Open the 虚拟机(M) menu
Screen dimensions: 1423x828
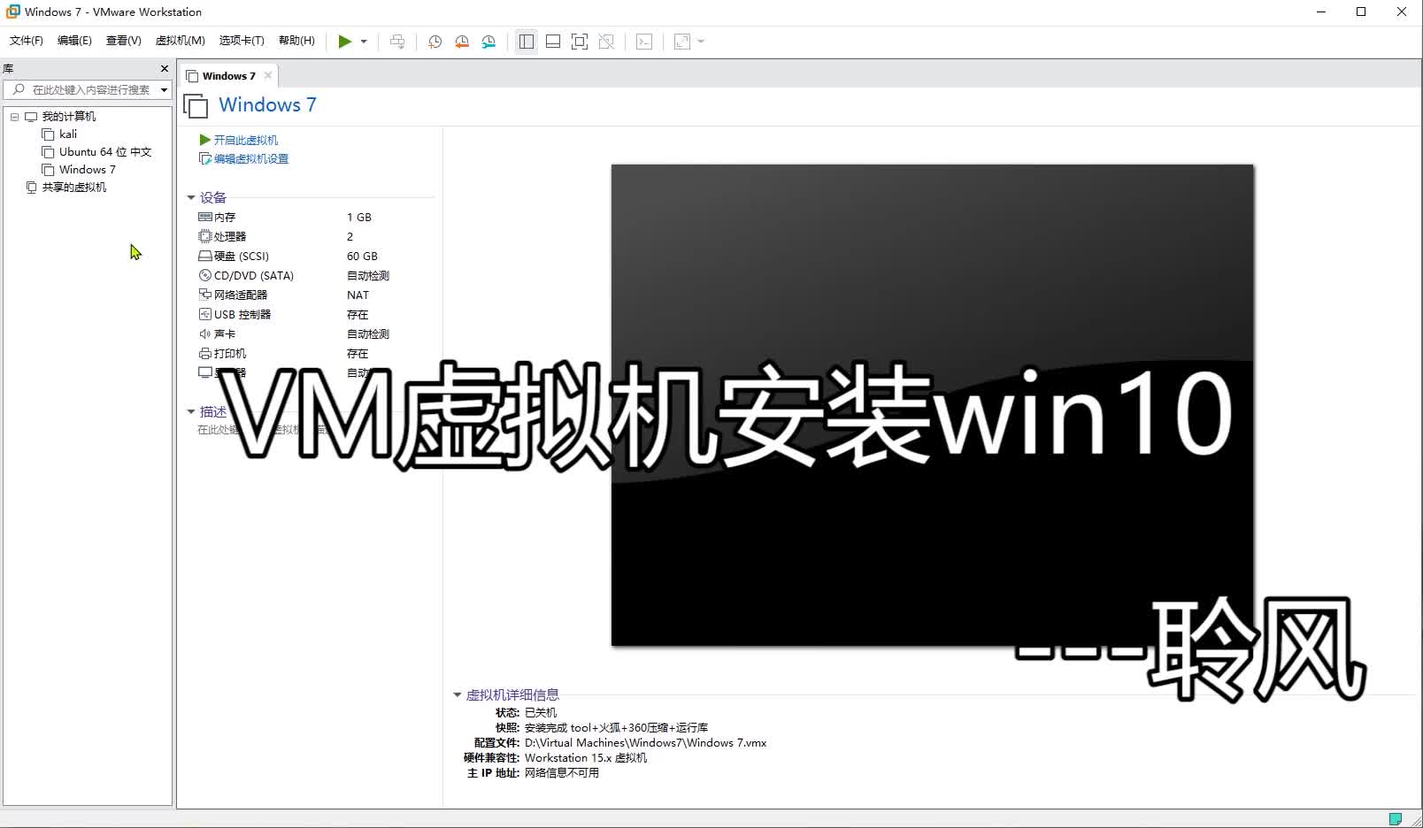click(x=180, y=41)
